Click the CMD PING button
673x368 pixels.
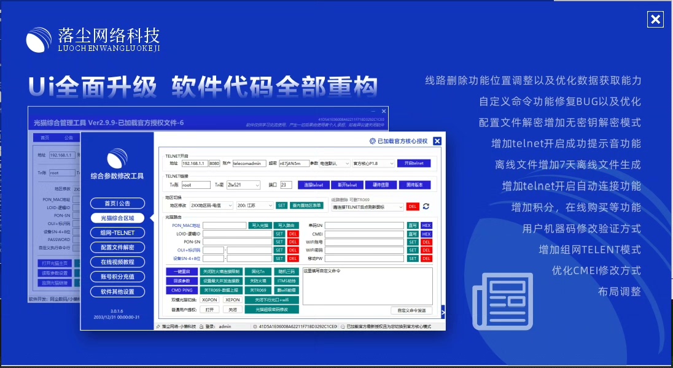point(182,290)
